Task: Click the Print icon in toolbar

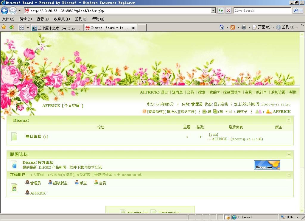Action: tap(244, 27)
